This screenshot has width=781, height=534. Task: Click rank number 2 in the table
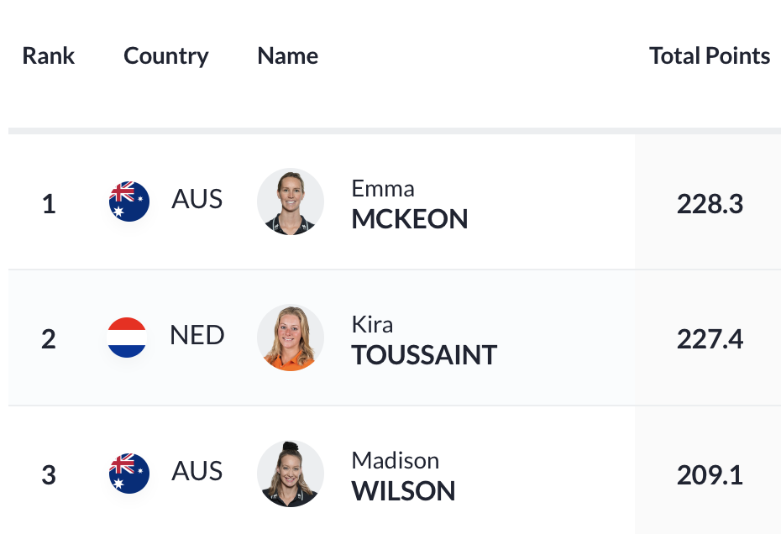49,340
